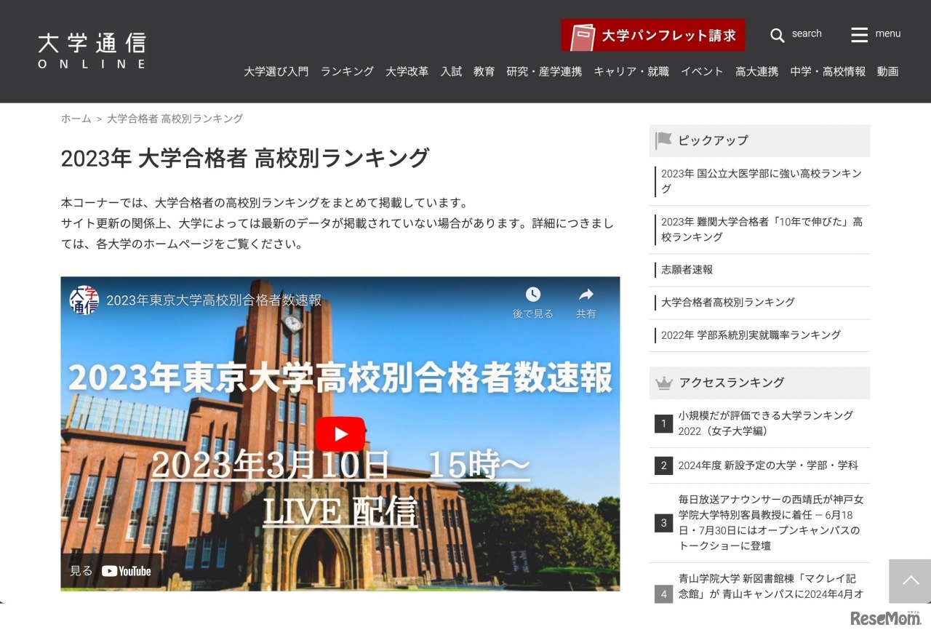Select the キャリア・就職 navigation tab
Screen dimensions: 931x635
click(x=631, y=71)
